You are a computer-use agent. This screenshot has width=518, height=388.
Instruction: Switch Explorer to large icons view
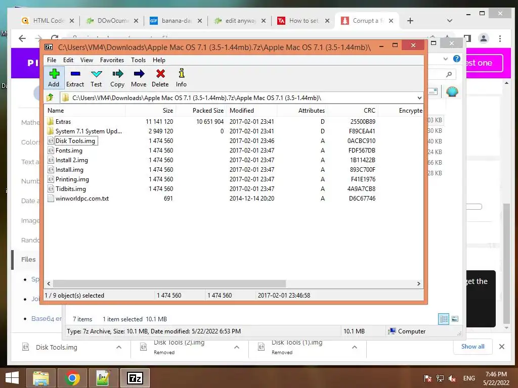(x=455, y=319)
